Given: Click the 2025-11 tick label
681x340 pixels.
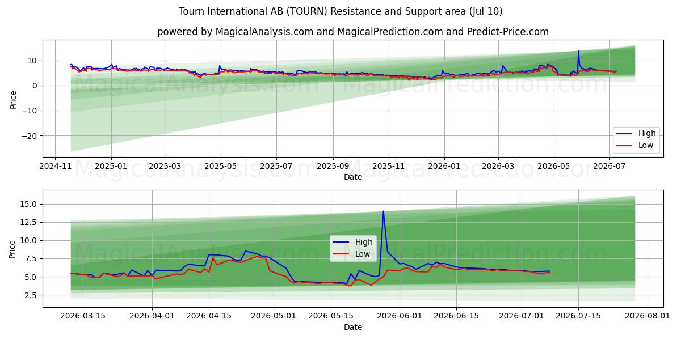Looking at the screenshot, I should click(x=389, y=165).
